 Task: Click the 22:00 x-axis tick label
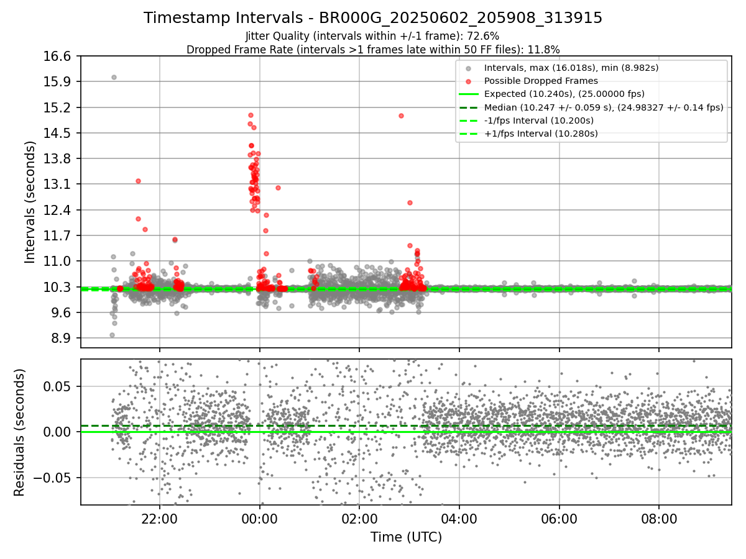pyautogui.click(x=160, y=519)
